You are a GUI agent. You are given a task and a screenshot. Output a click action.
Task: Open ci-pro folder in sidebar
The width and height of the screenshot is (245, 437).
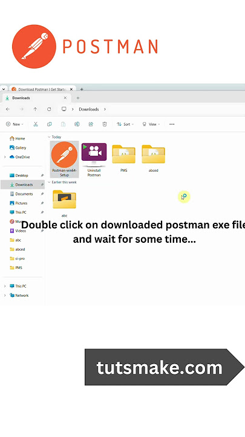pos(17,259)
